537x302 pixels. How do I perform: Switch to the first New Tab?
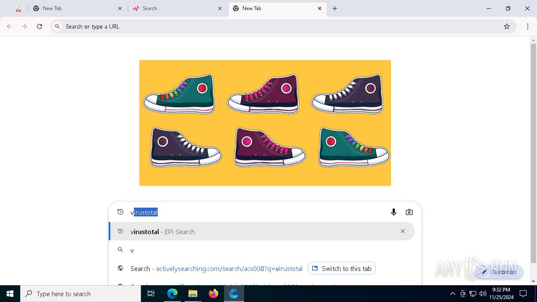coord(78,8)
